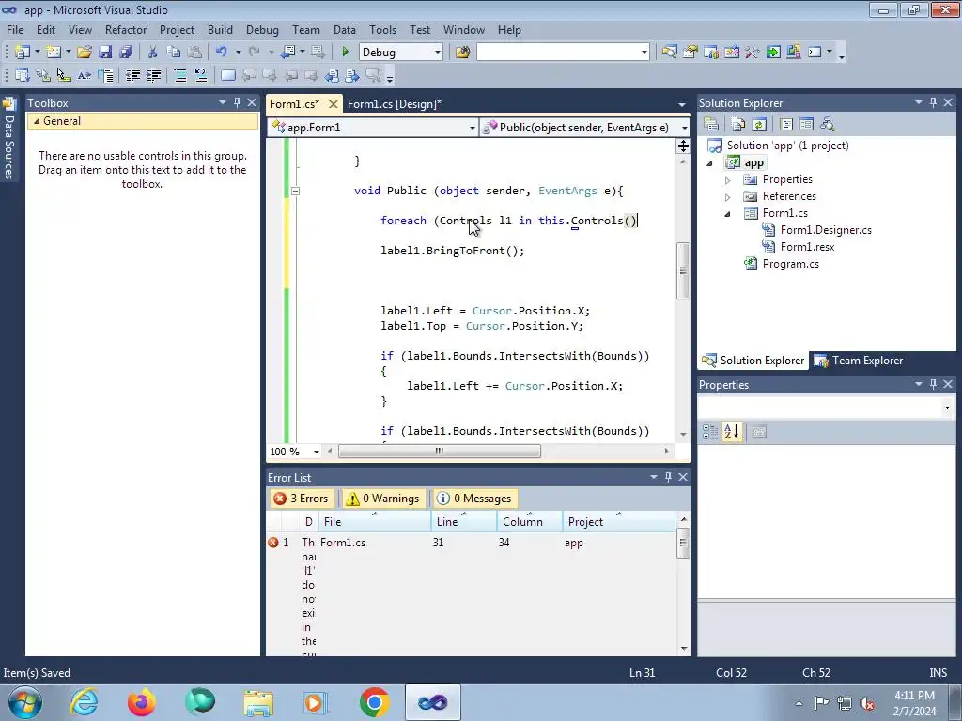Image resolution: width=962 pixels, height=721 pixels.
Task: Click the New Project toolbar icon
Action: [23, 53]
